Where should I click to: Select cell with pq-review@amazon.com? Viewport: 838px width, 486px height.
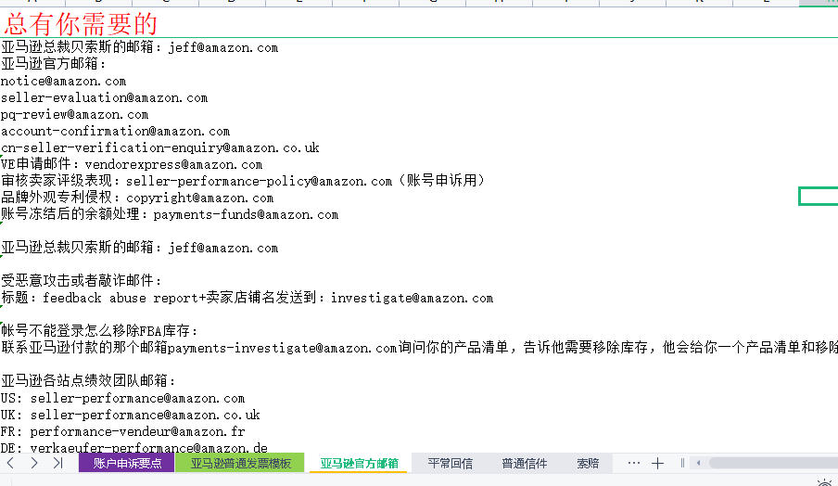[74, 114]
